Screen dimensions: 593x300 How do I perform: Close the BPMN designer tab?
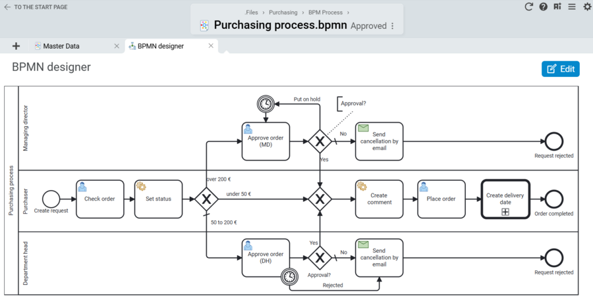coord(211,45)
